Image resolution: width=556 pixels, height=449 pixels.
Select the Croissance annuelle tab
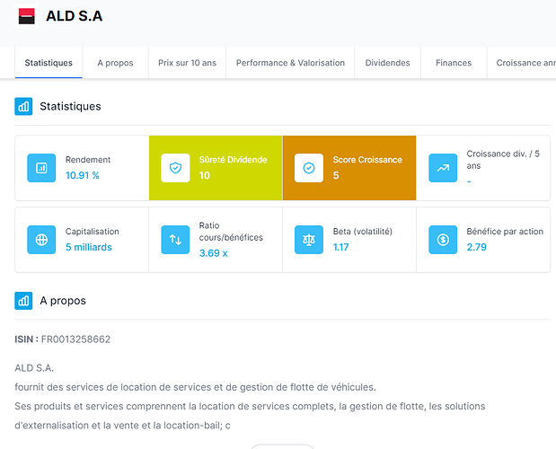pyautogui.click(x=522, y=63)
